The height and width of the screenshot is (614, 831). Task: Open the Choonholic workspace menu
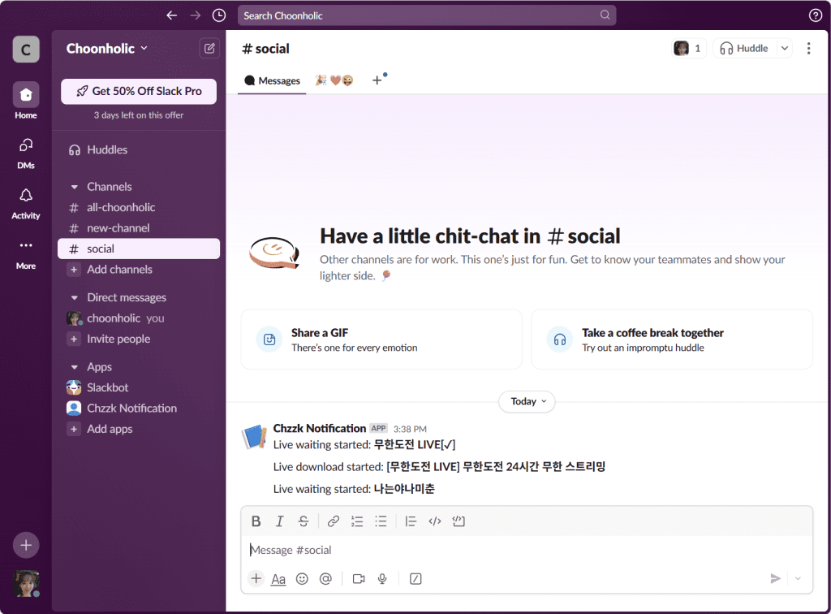[106, 49]
